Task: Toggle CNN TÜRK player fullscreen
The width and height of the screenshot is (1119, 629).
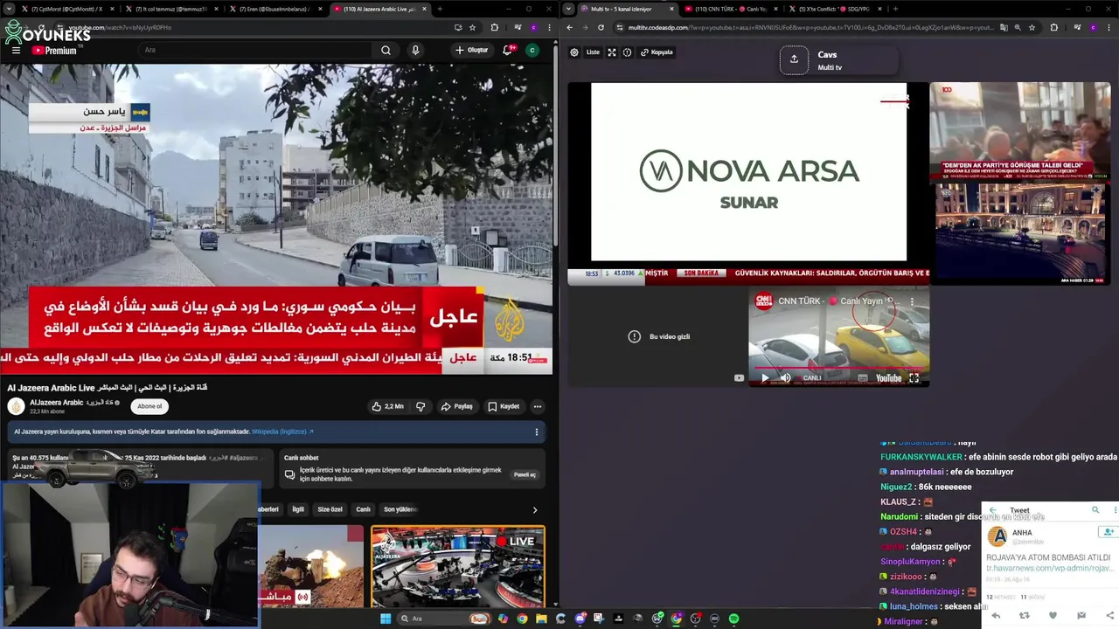Action: [914, 378]
